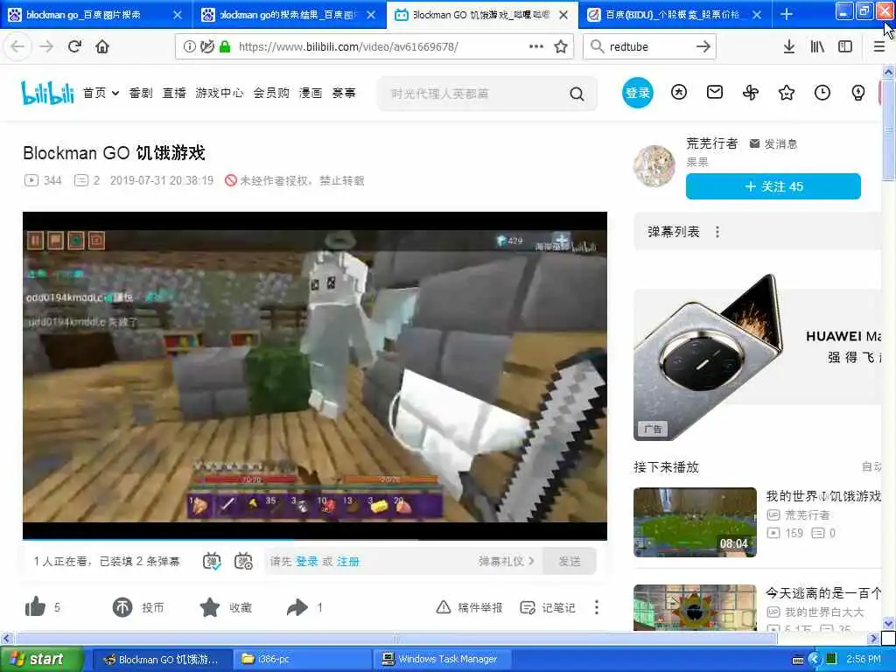896x672 pixels.
Task: Click the search magnifier in bilibili search box
Action: (577, 94)
